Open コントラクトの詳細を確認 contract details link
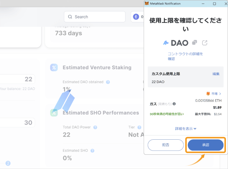Viewport: 228px width, 169px height. [x=185, y=56]
